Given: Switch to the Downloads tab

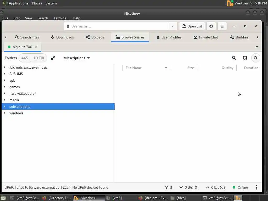Looking at the screenshot, I should tap(62, 37).
